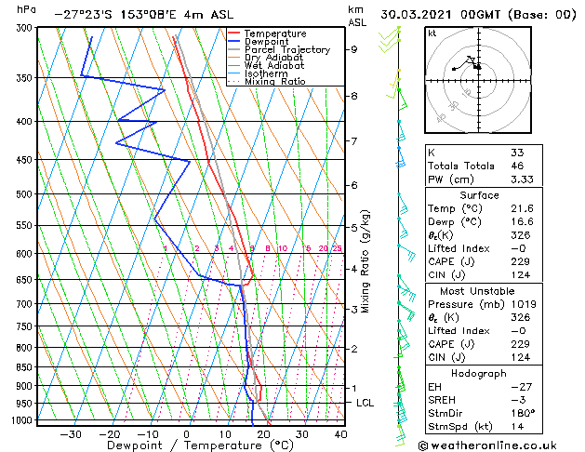
Task: Click the 40 temperature axis label
Action: 340,434
